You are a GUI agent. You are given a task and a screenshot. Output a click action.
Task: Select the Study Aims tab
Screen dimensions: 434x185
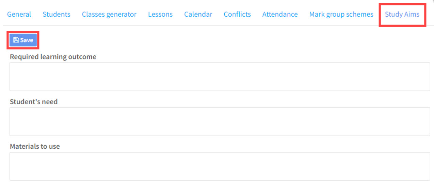click(x=402, y=14)
